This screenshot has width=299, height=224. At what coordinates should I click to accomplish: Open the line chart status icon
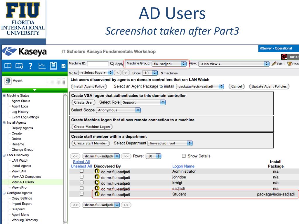coord(42,66)
